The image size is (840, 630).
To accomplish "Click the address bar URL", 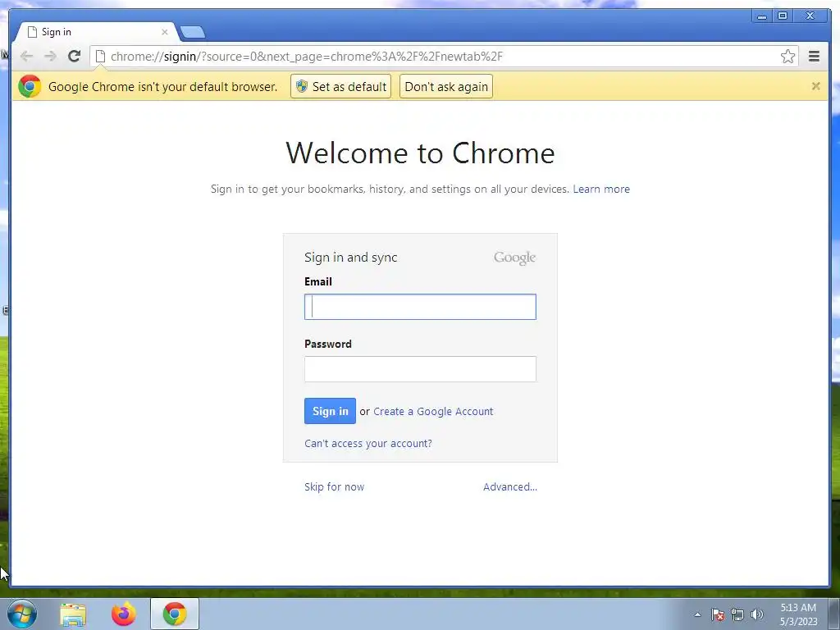I will [307, 57].
